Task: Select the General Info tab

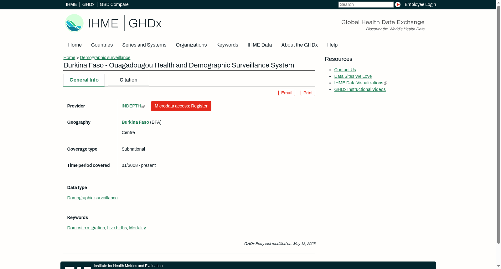Action: (x=84, y=80)
